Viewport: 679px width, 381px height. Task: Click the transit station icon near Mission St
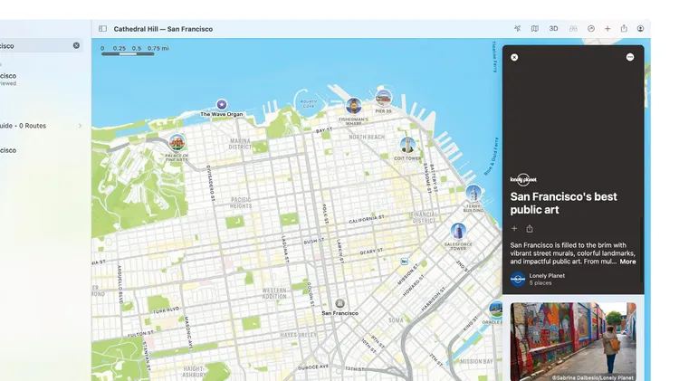click(404, 262)
